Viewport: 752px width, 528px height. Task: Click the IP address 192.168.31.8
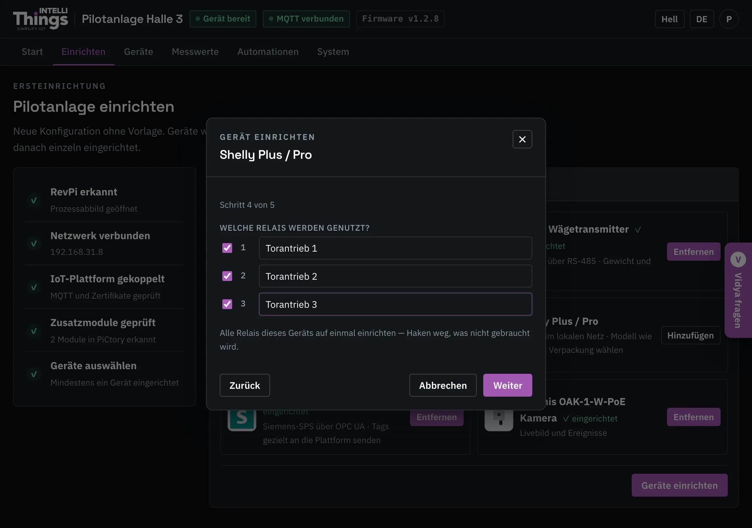[x=77, y=252]
